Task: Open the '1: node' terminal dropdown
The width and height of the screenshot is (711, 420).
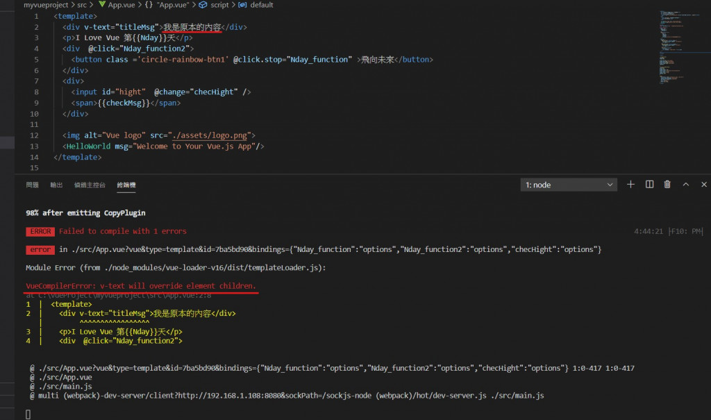Action: [x=569, y=185]
